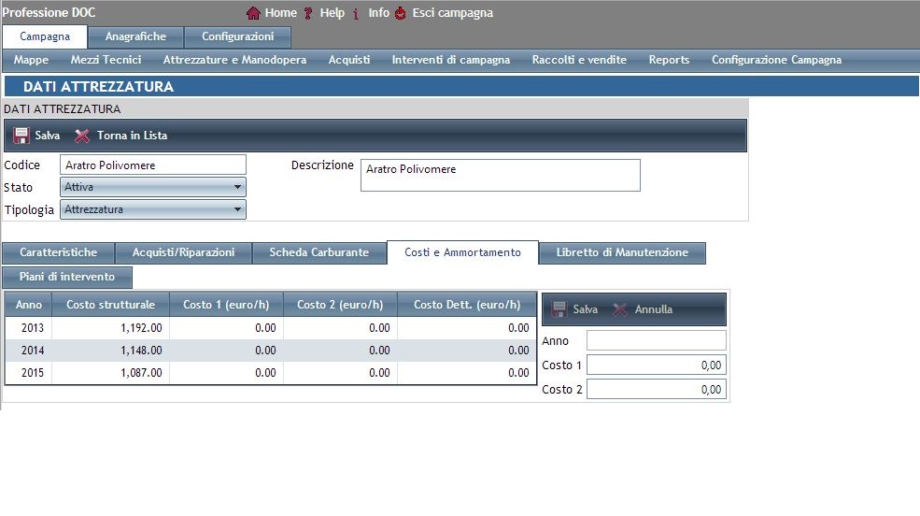Click the floppy disk icon in costs panel
920x516 pixels.
[559, 309]
